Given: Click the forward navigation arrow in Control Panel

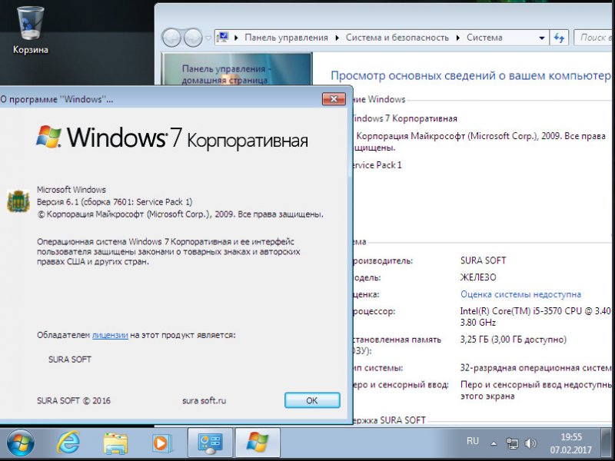Looking at the screenshot, I should point(193,38).
